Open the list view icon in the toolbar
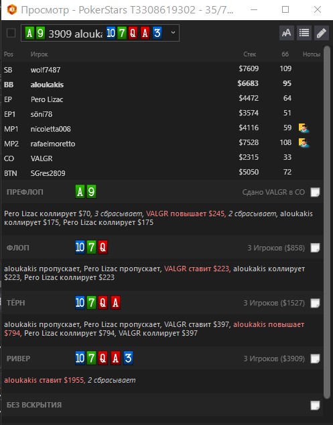 [x=304, y=33]
